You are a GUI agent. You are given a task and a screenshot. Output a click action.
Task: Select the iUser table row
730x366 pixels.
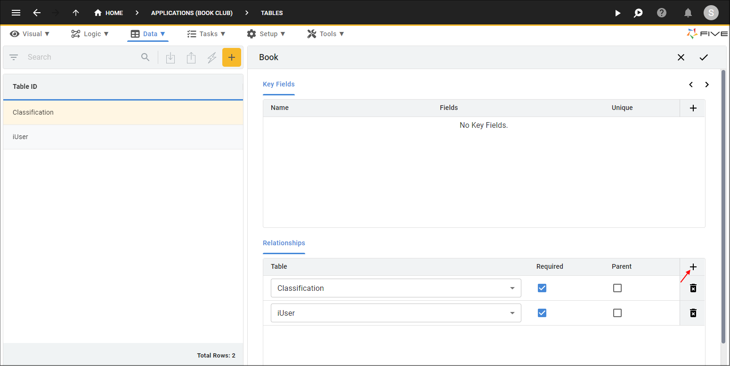[x=123, y=137]
